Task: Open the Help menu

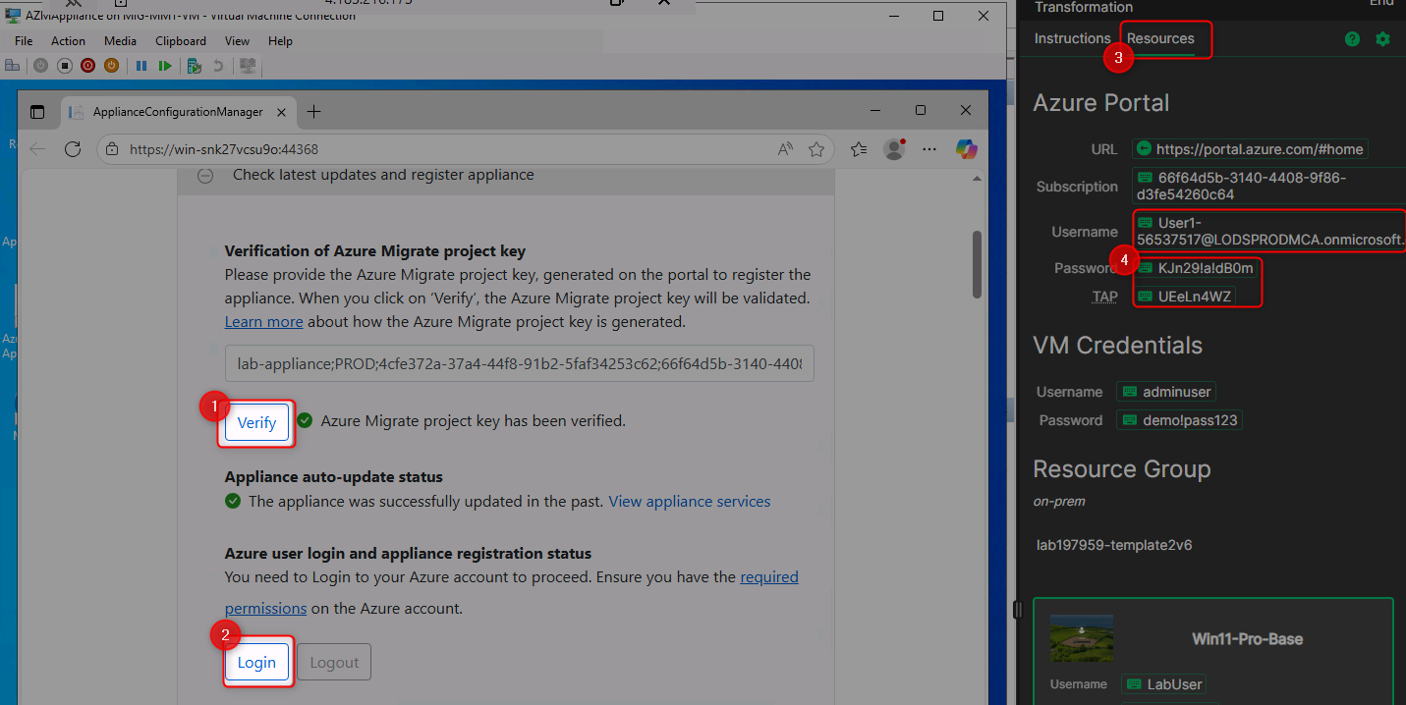Action: (280, 41)
